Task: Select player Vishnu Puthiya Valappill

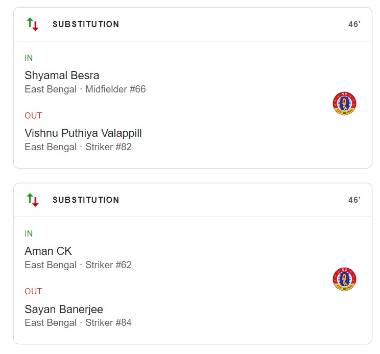Action: 83,133
